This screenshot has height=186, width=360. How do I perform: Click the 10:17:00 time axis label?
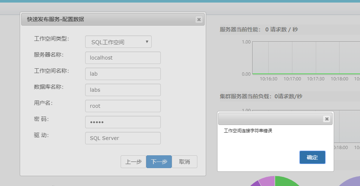(x=292, y=79)
